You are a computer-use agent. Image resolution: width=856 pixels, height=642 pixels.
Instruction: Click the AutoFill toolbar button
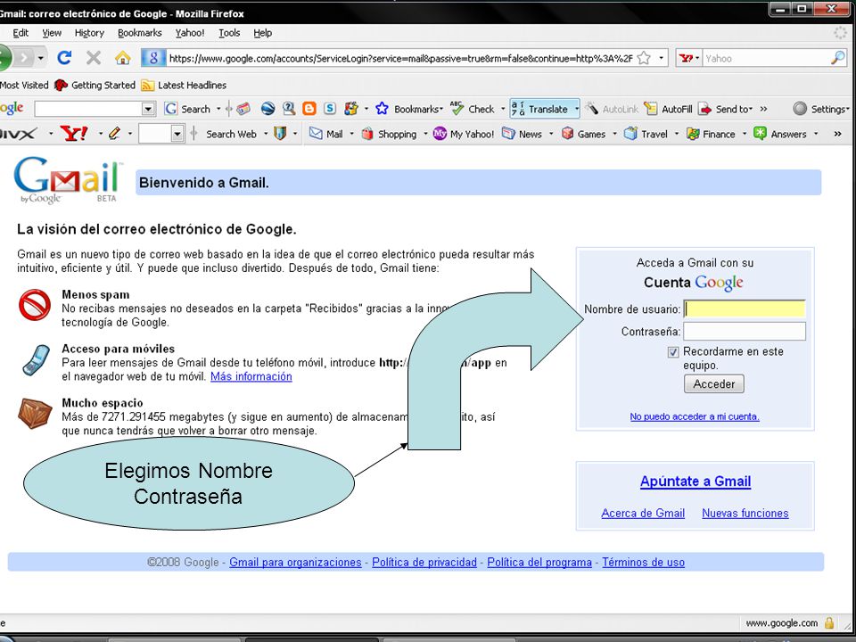pyautogui.click(x=668, y=109)
